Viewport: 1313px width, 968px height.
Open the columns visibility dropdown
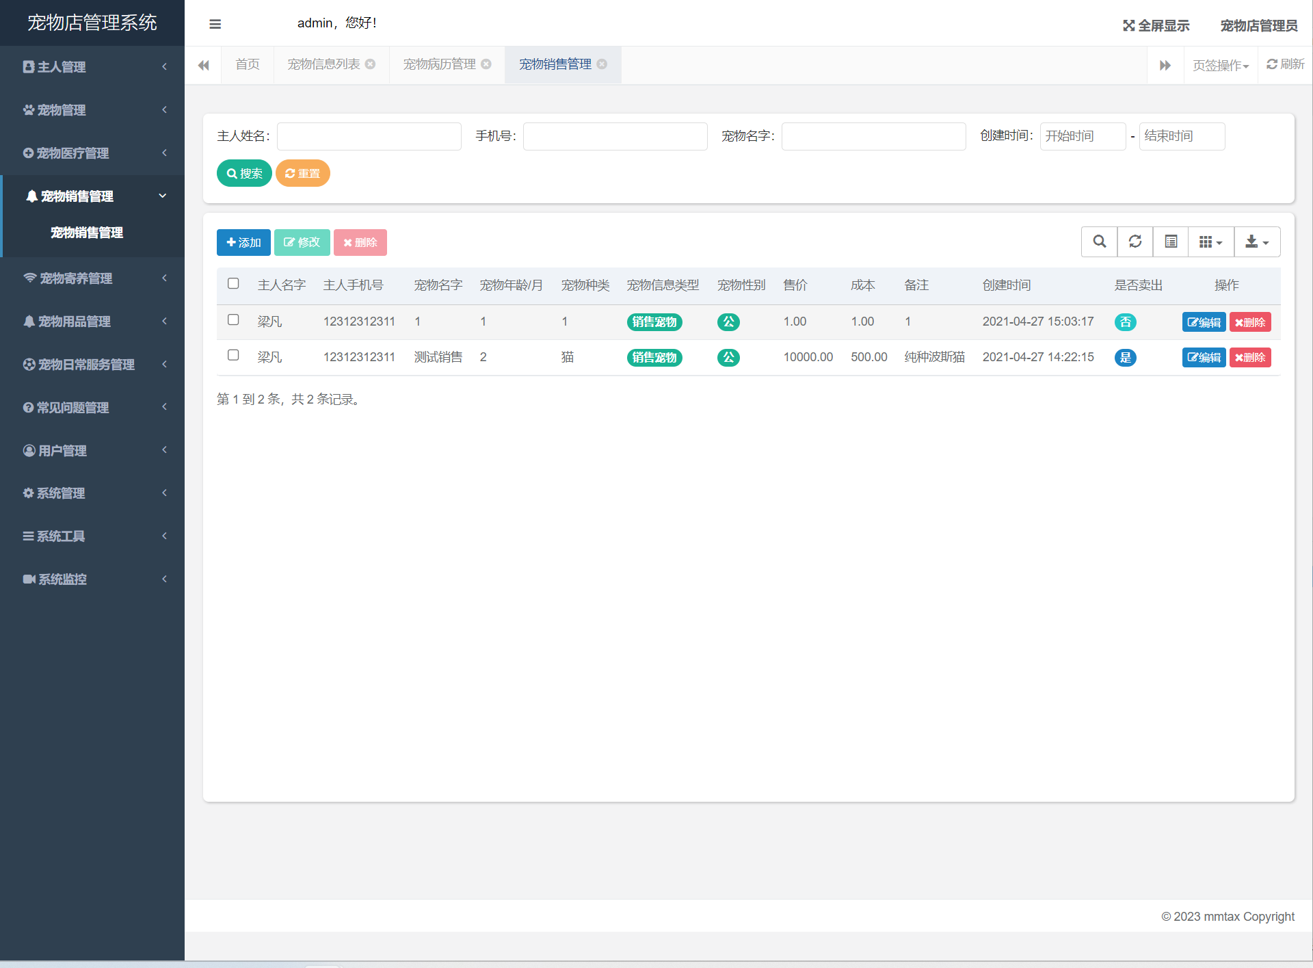1210,241
